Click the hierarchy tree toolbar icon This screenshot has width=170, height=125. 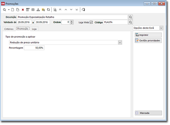[38, 10]
